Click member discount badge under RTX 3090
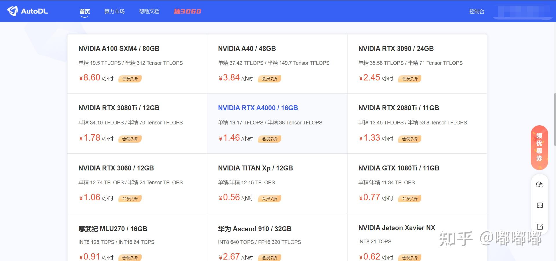556x261 pixels. click(x=409, y=79)
